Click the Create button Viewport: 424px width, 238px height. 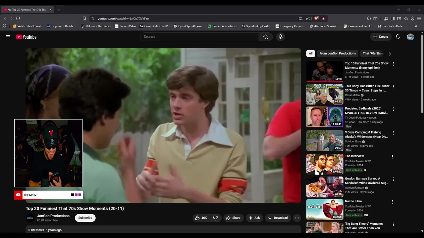pyautogui.click(x=380, y=37)
